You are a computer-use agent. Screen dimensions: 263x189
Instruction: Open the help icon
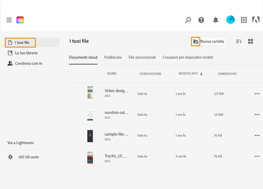202,20
